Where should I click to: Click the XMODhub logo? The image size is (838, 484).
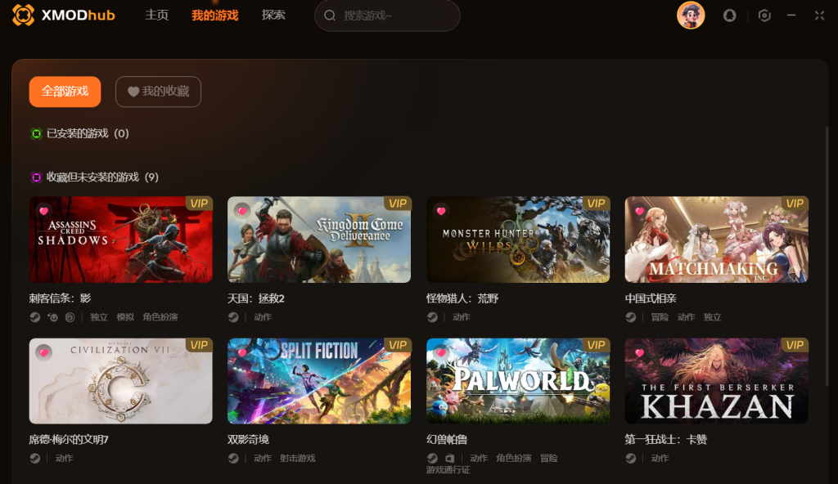coord(64,15)
